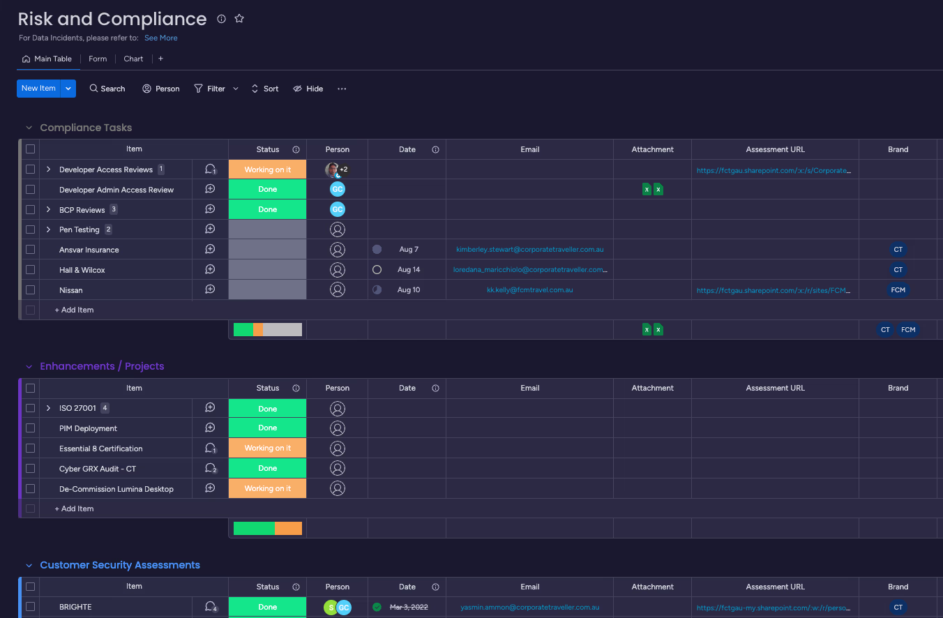Check the Developer Access Reviews row checkbox

(30, 169)
